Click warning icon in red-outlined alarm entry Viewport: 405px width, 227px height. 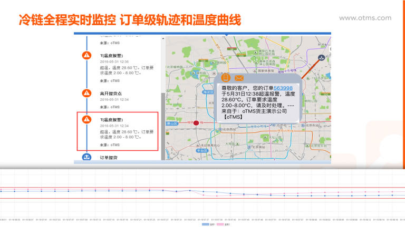(x=86, y=120)
